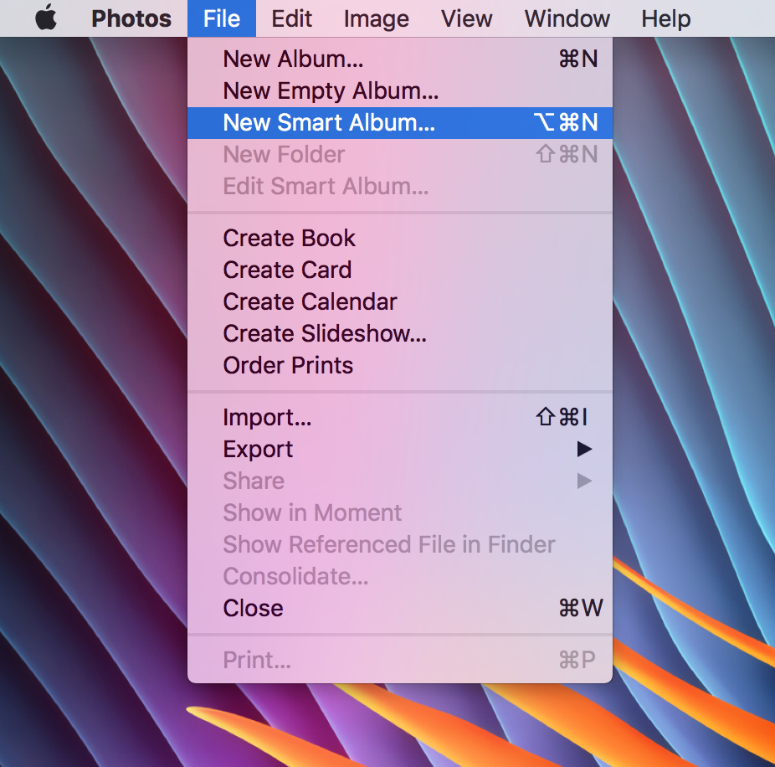Viewport: 775px width, 767px height.
Task: Select Create Book
Action: click(x=290, y=239)
